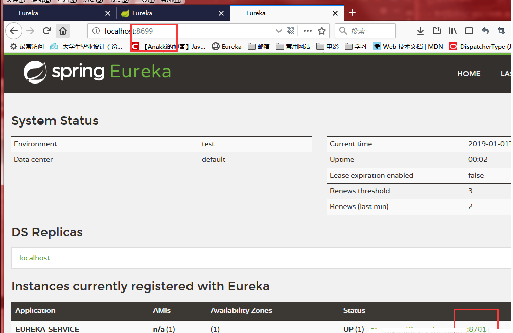Click the Status column header
This screenshot has height=333, width=513.
354,310
